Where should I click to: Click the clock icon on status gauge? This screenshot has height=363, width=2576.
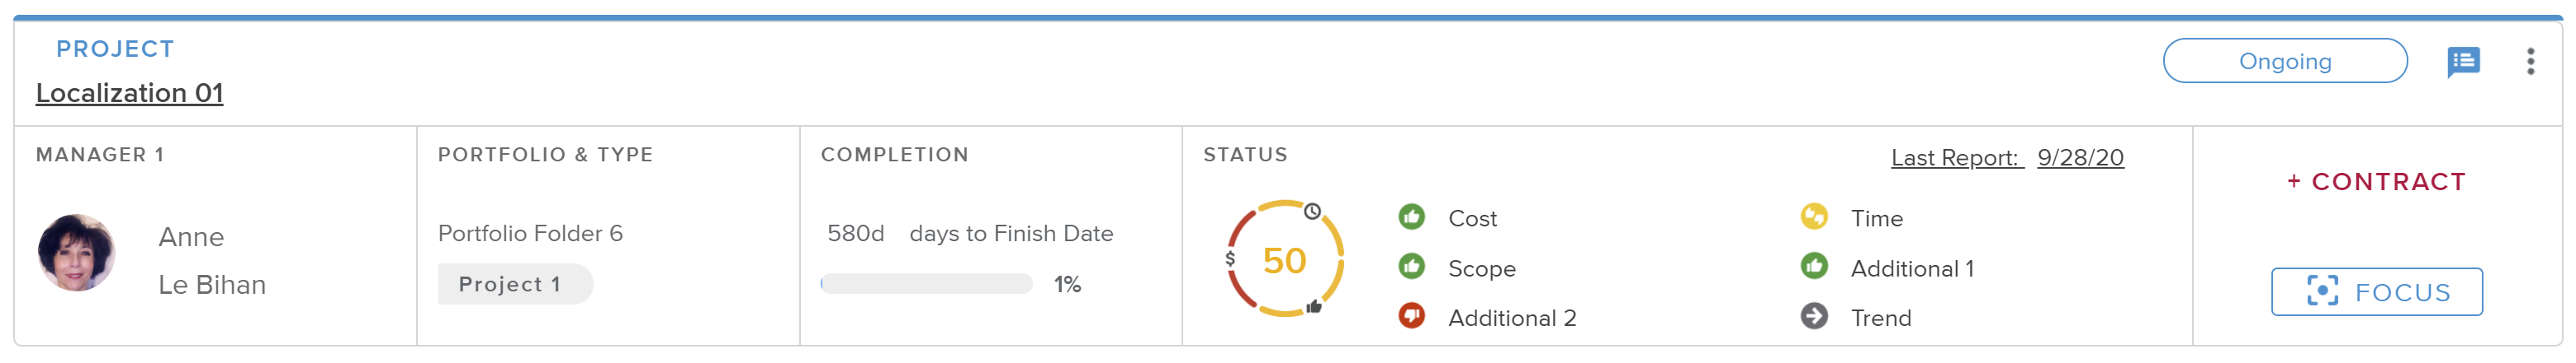1312,212
